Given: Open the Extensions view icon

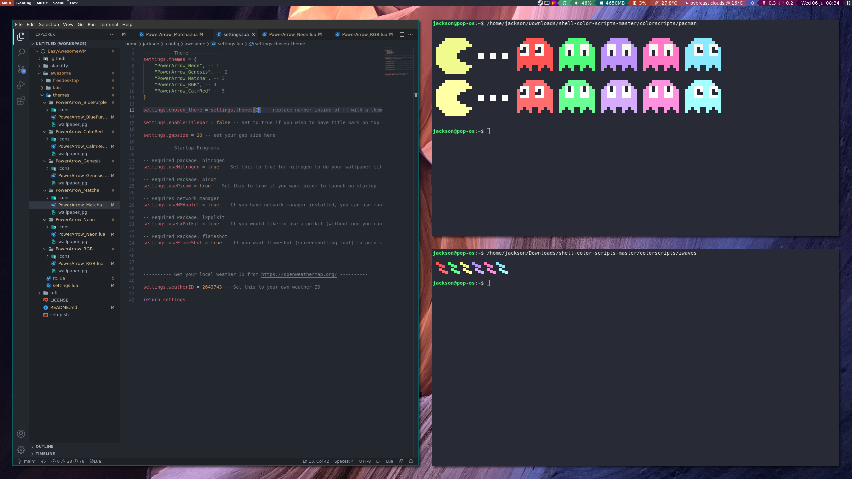Looking at the screenshot, I should point(21,101).
